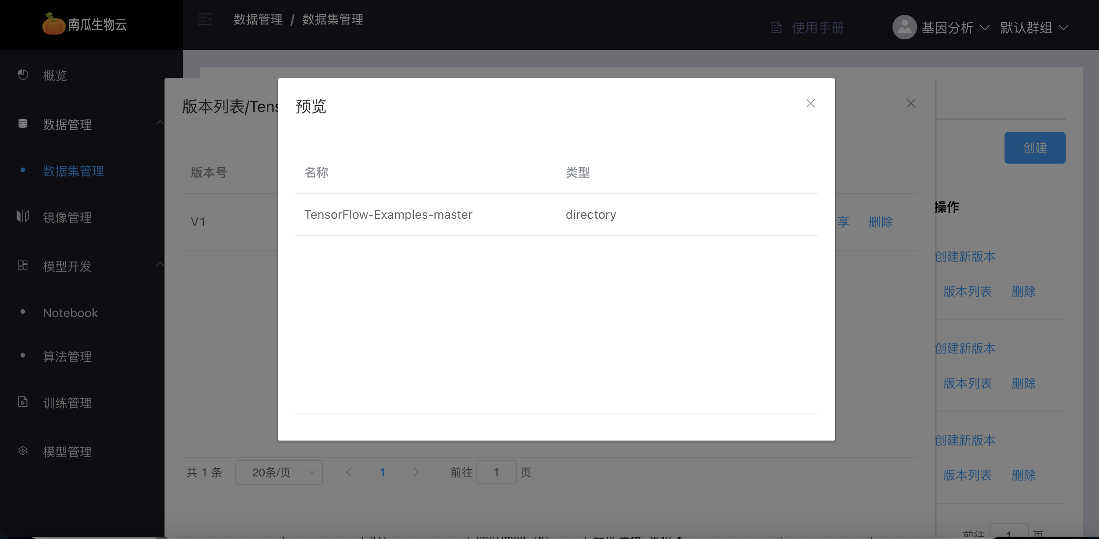Screen dimensions: 1099x539
Task: Click the model development grid icon
Action: [23, 265]
